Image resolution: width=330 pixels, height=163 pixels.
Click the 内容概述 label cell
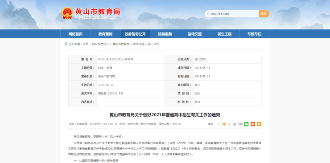click(x=82, y=102)
